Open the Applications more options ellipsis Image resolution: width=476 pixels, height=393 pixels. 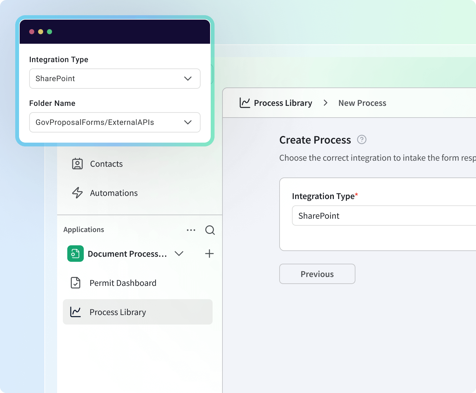191,230
